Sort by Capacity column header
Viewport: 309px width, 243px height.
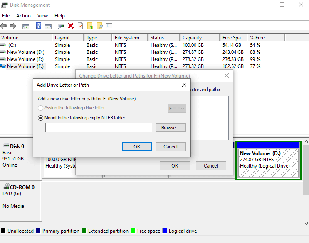click(200, 37)
